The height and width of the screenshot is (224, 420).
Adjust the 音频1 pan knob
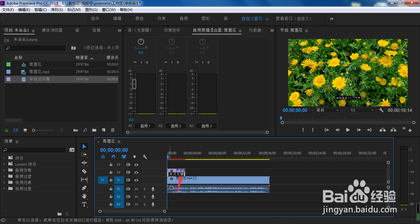[141, 42]
